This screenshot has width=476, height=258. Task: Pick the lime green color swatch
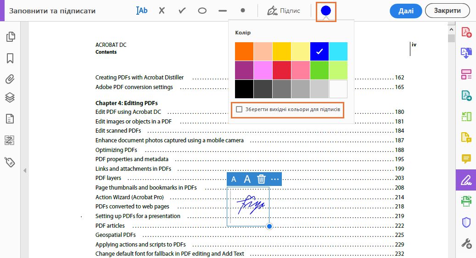(x=338, y=70)
